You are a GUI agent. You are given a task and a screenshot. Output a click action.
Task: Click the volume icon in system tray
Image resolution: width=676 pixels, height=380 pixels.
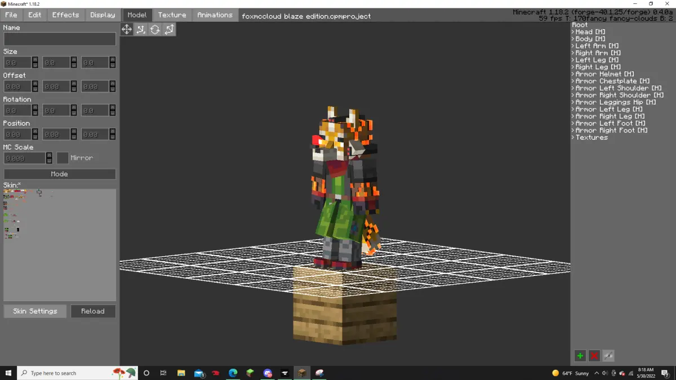click(604, 373)
